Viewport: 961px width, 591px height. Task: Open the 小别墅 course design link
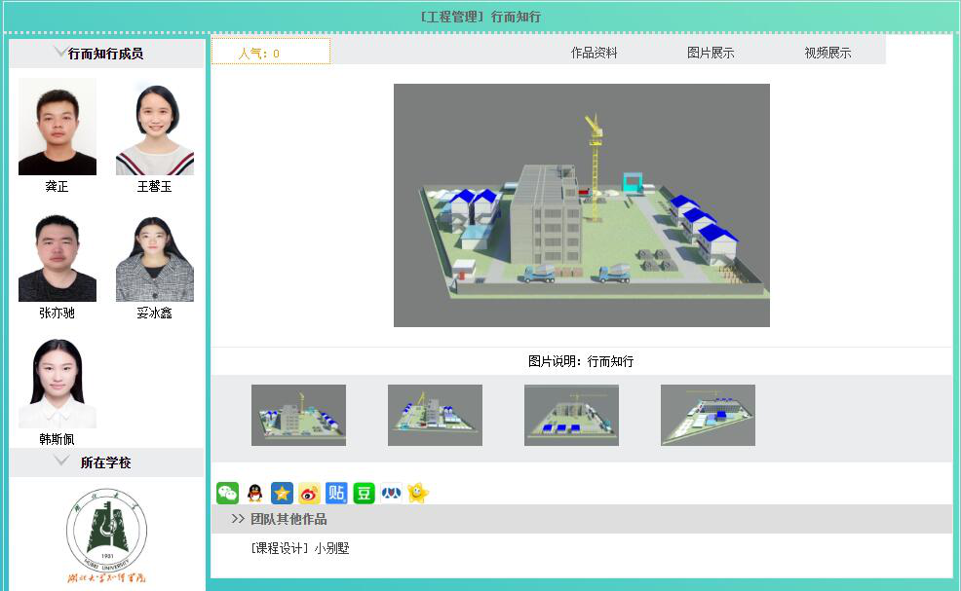(300, 548)
